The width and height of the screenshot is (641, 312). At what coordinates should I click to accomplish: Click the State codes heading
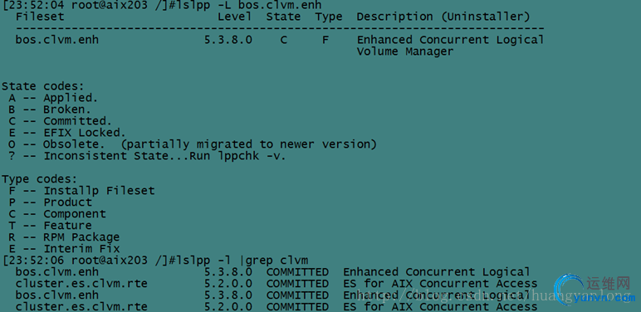[x=43, y=86]
